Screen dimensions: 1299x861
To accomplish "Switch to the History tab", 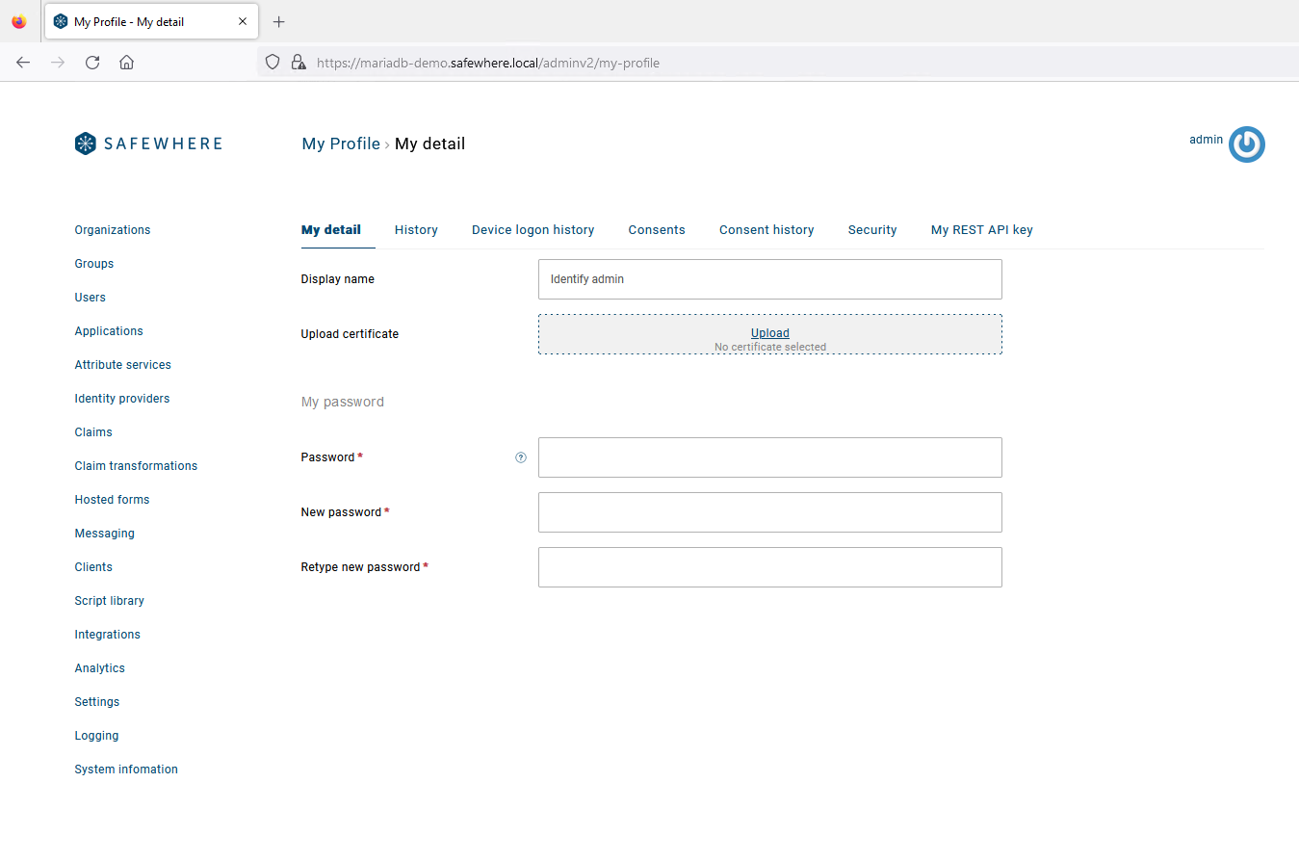I will tap(416, 230).
